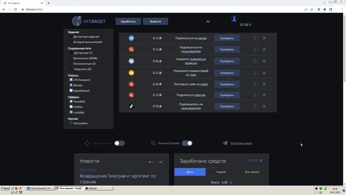
Task: Click the 'Вывести' button
Action: [155, 22]
